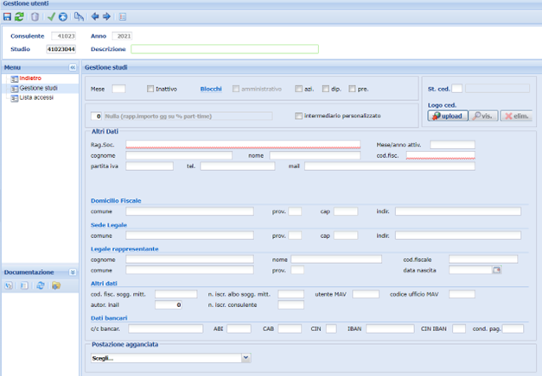Screen dimensions: 542x376
Task: Click the Descrizione input field
Action: click(x=225, y=49)
